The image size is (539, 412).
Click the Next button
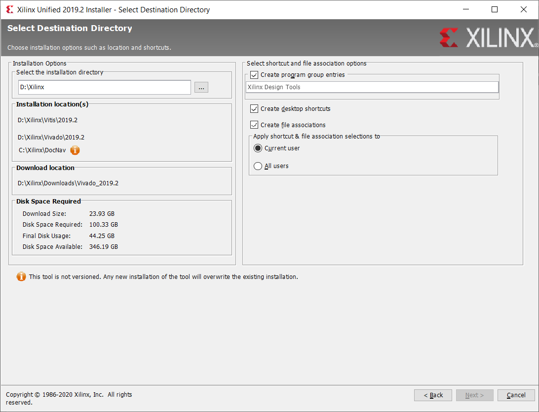pyautogui.click(x=475, y=395)
